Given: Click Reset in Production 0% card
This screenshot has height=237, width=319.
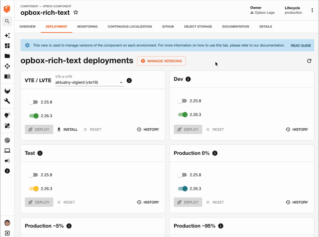Looking at the screenshot, I should coord(215,202).
